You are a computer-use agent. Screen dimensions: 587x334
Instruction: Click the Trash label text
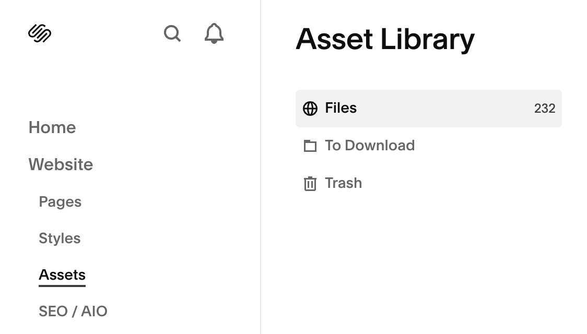tap(343, 183)
